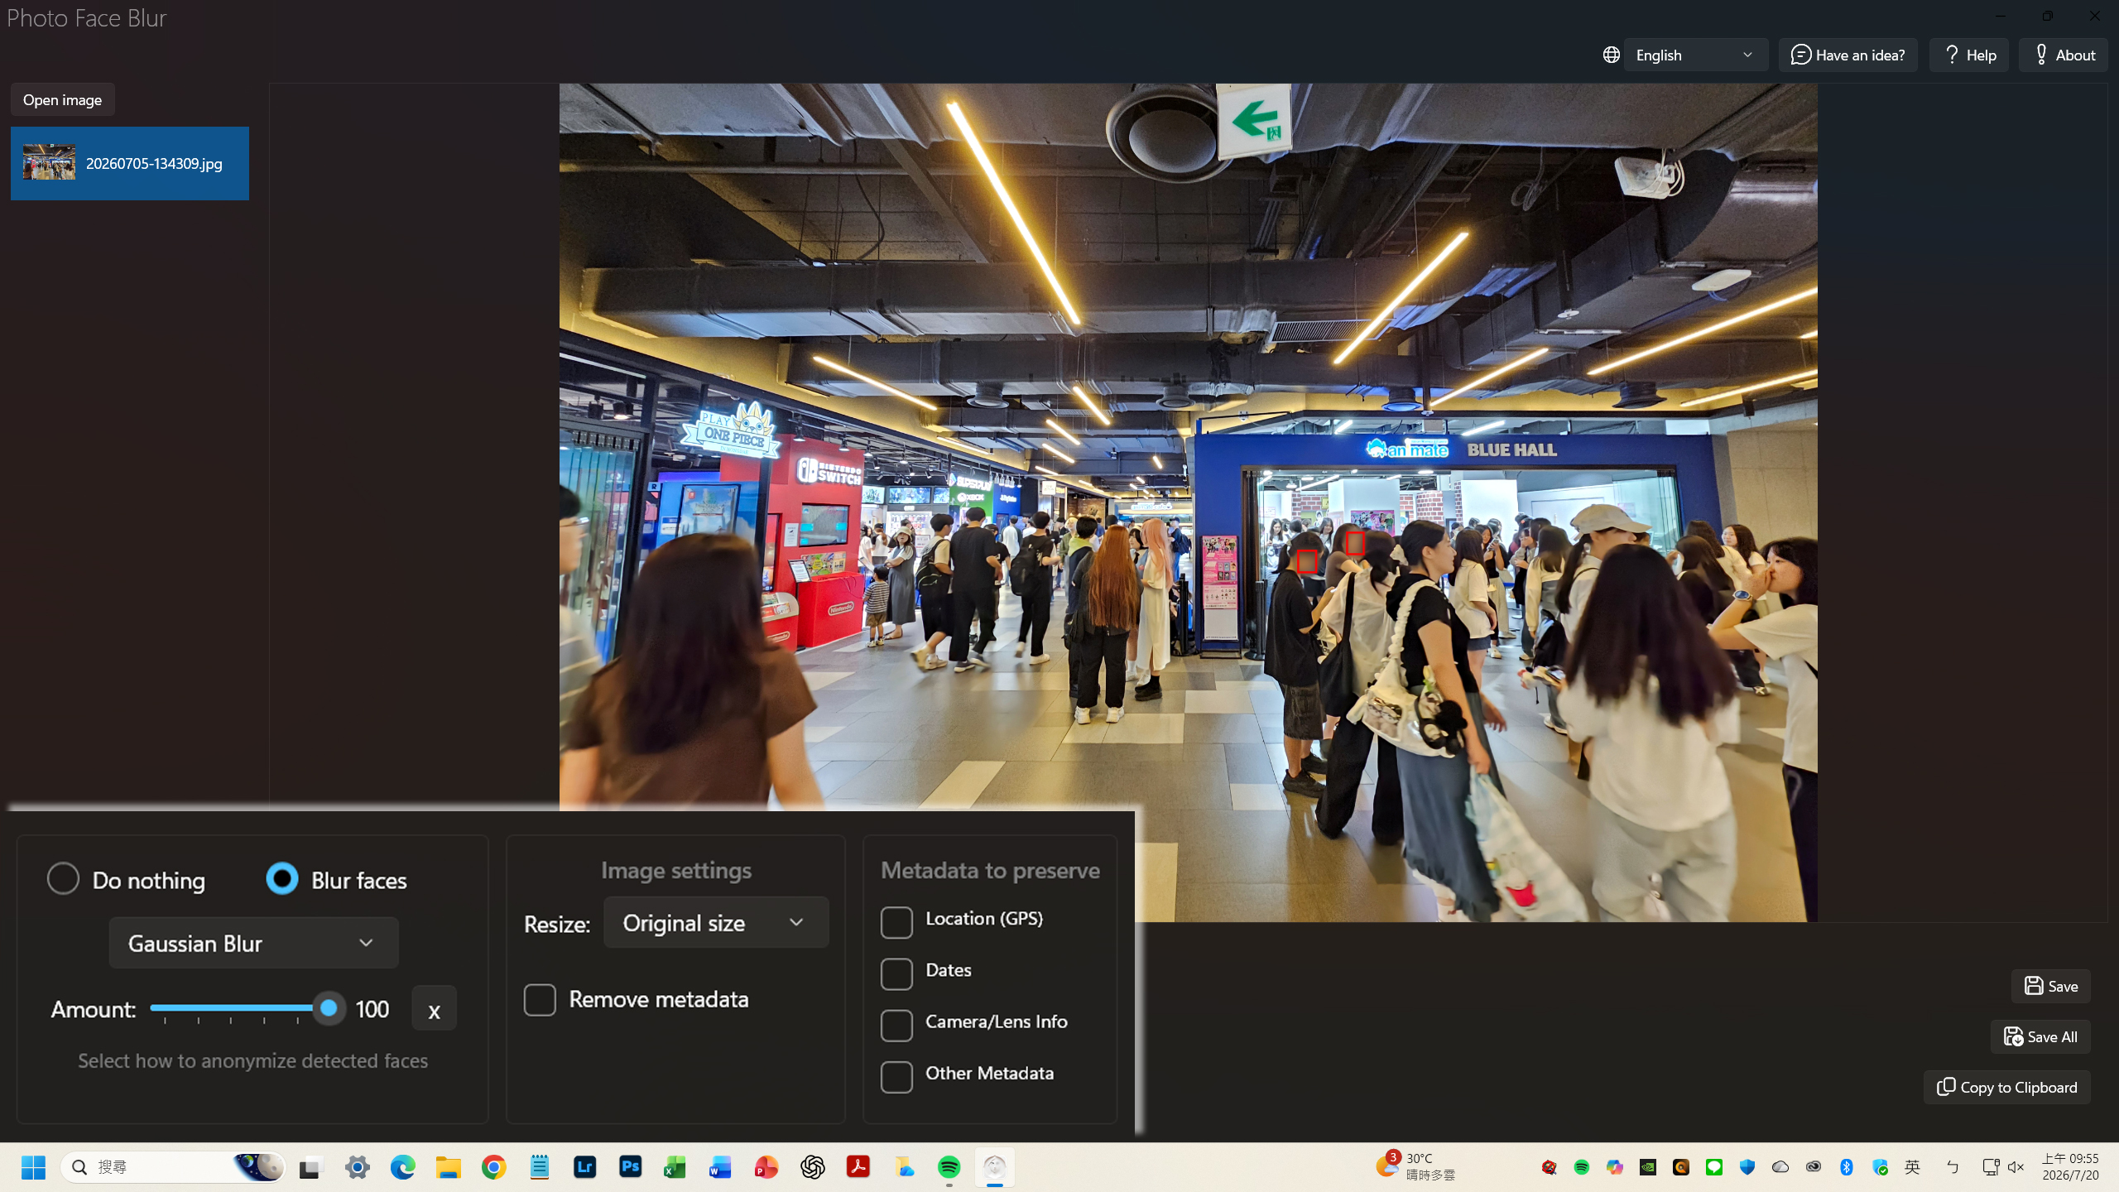
Task: Click the Copy to Clipboard icon
Action: (x=1946, y=1087)
